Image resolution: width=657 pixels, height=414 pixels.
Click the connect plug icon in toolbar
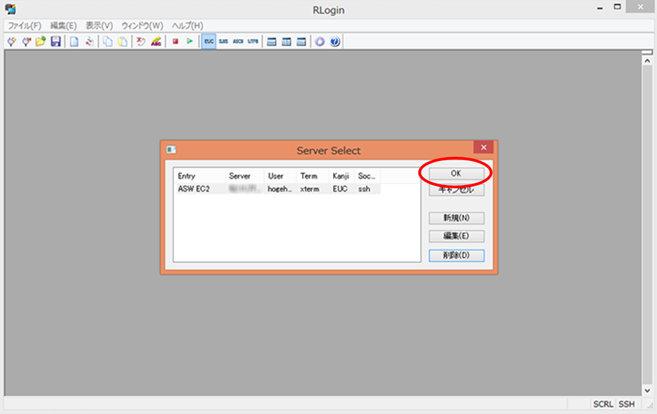[12, 42]
